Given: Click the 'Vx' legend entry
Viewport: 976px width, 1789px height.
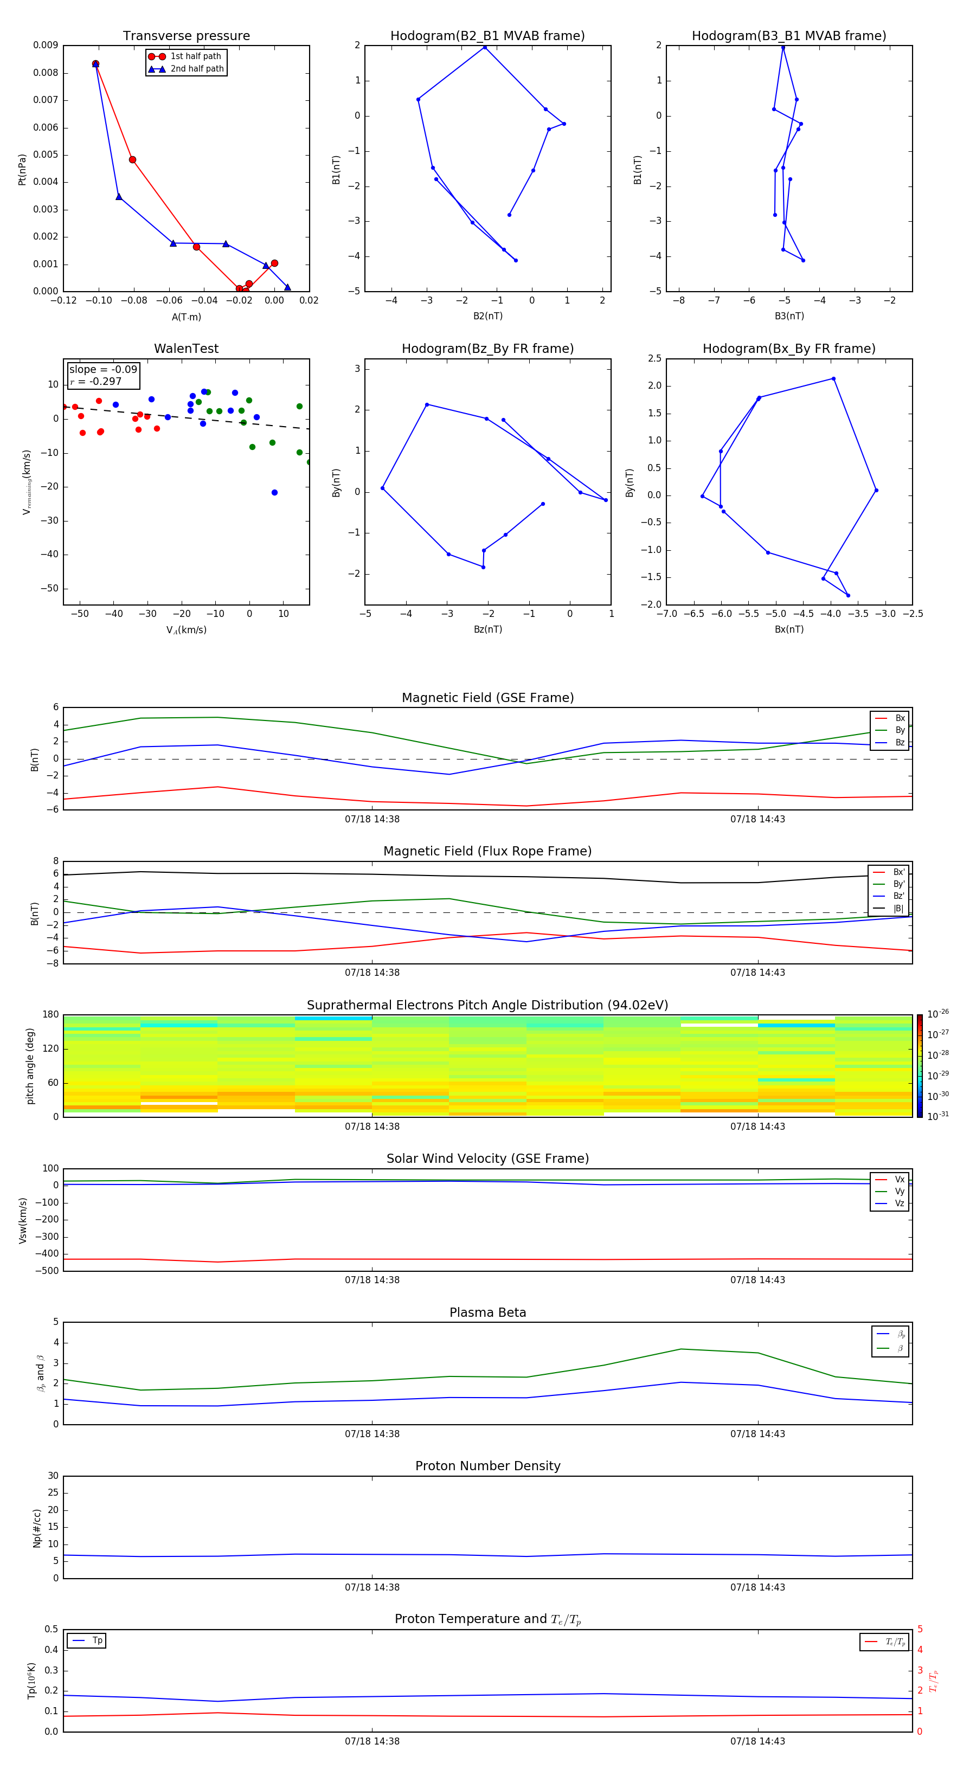Looking at the screenshot, I should [x=890, y=1179].
